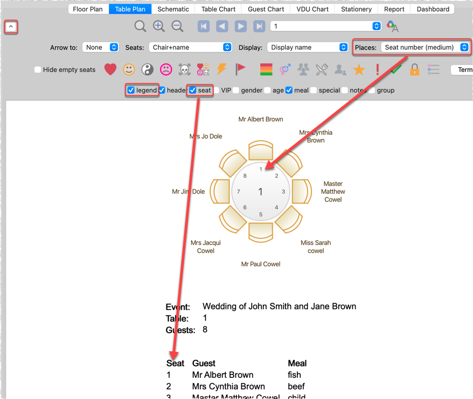Click the yin-yang icon
Image resolution: width=473 pixels, height=399 pixels.
[x=147, y=69]
